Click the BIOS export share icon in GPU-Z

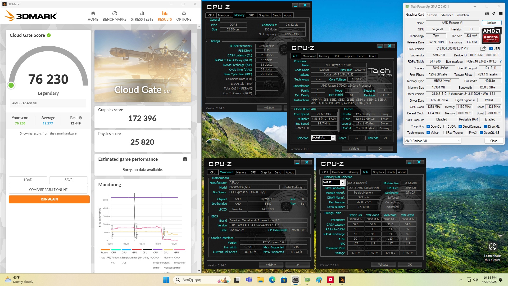[x=483, y=48]
